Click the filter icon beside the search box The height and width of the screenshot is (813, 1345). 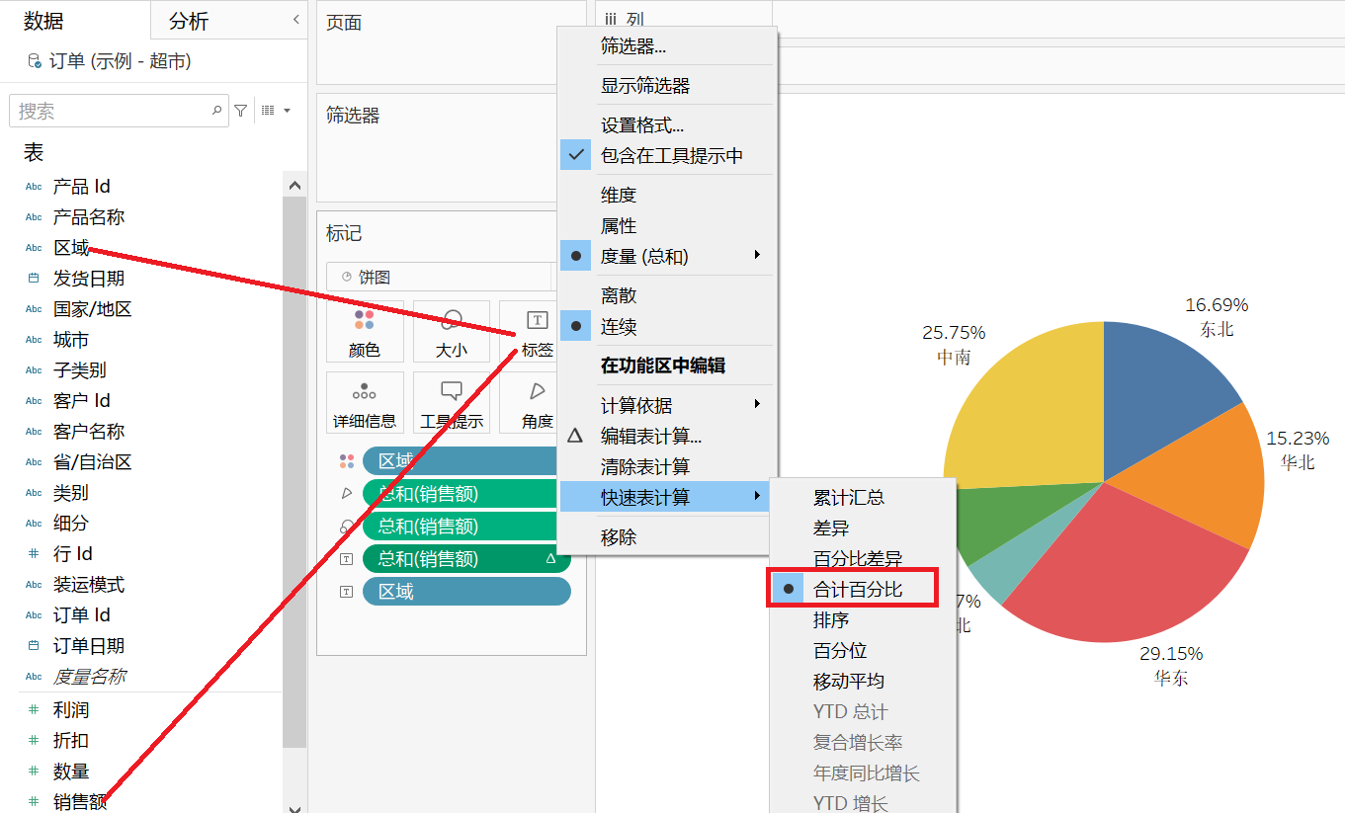tap(240, 111)
